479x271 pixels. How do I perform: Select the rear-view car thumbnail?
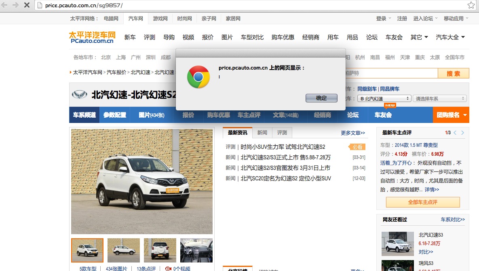pyautogui.click(x=160, y=250)
